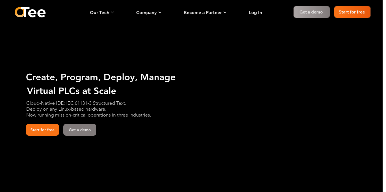Click the Start for free button under the headline
Image resolution: width=386 pixels, height=192 pixels.
(42, 130)
